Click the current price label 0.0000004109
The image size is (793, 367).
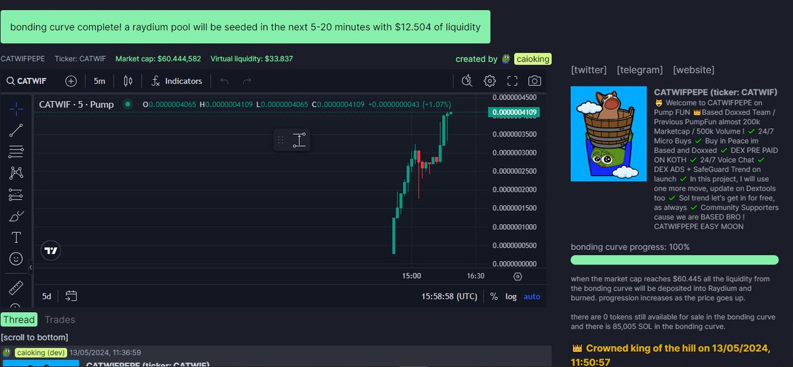[x=513, y=112]
